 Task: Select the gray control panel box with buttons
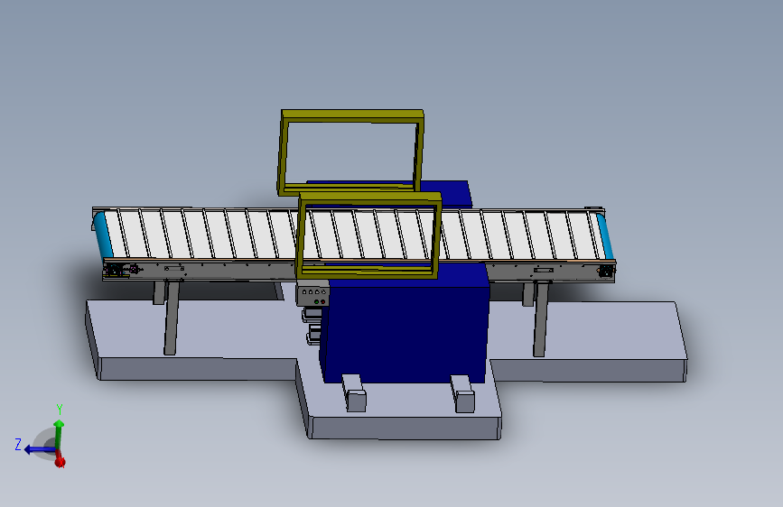click(x=312, y=294)
